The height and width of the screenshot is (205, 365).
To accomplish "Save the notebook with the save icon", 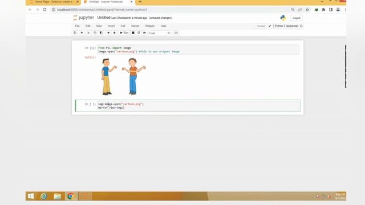I will click(x=75, y=33).
